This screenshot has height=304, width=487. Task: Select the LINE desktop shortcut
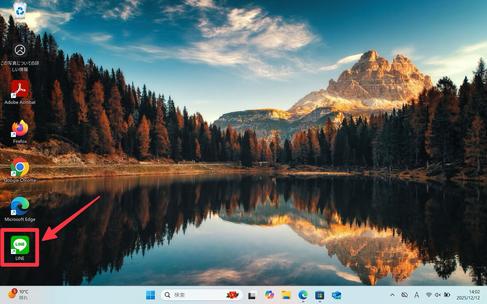tap(20, 245)
